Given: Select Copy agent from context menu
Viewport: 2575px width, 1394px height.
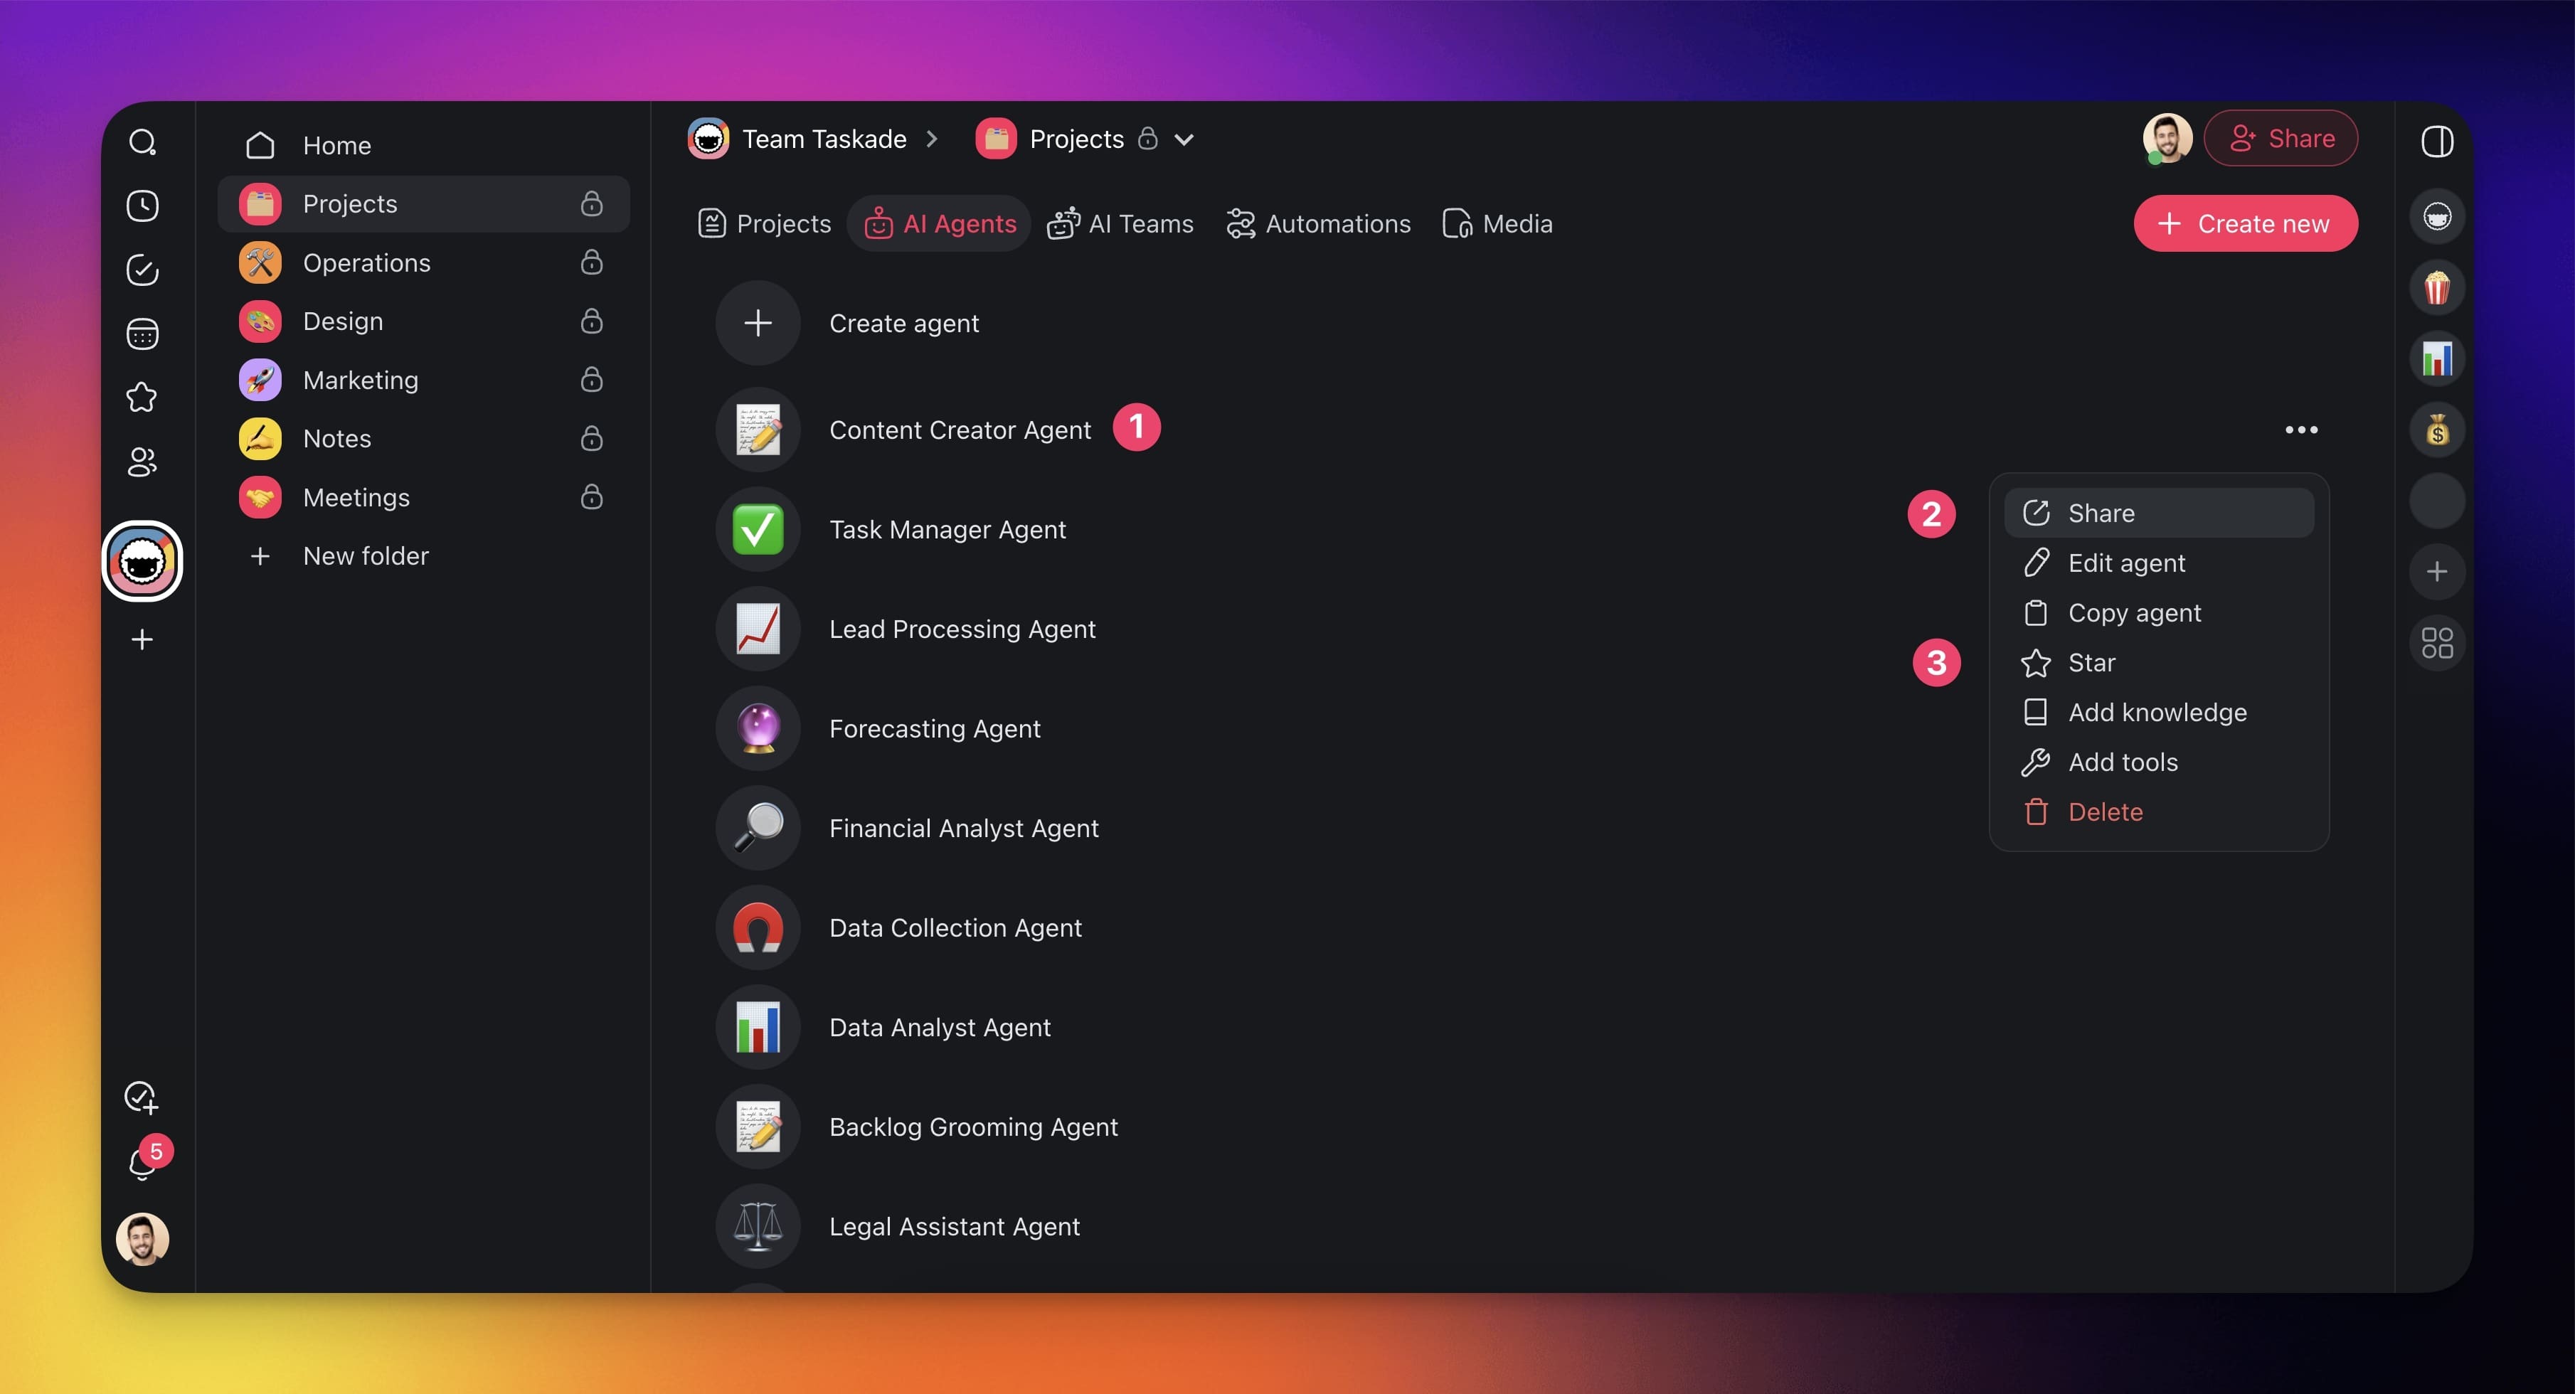Looking at the screenshot, I should point(2133,612).
